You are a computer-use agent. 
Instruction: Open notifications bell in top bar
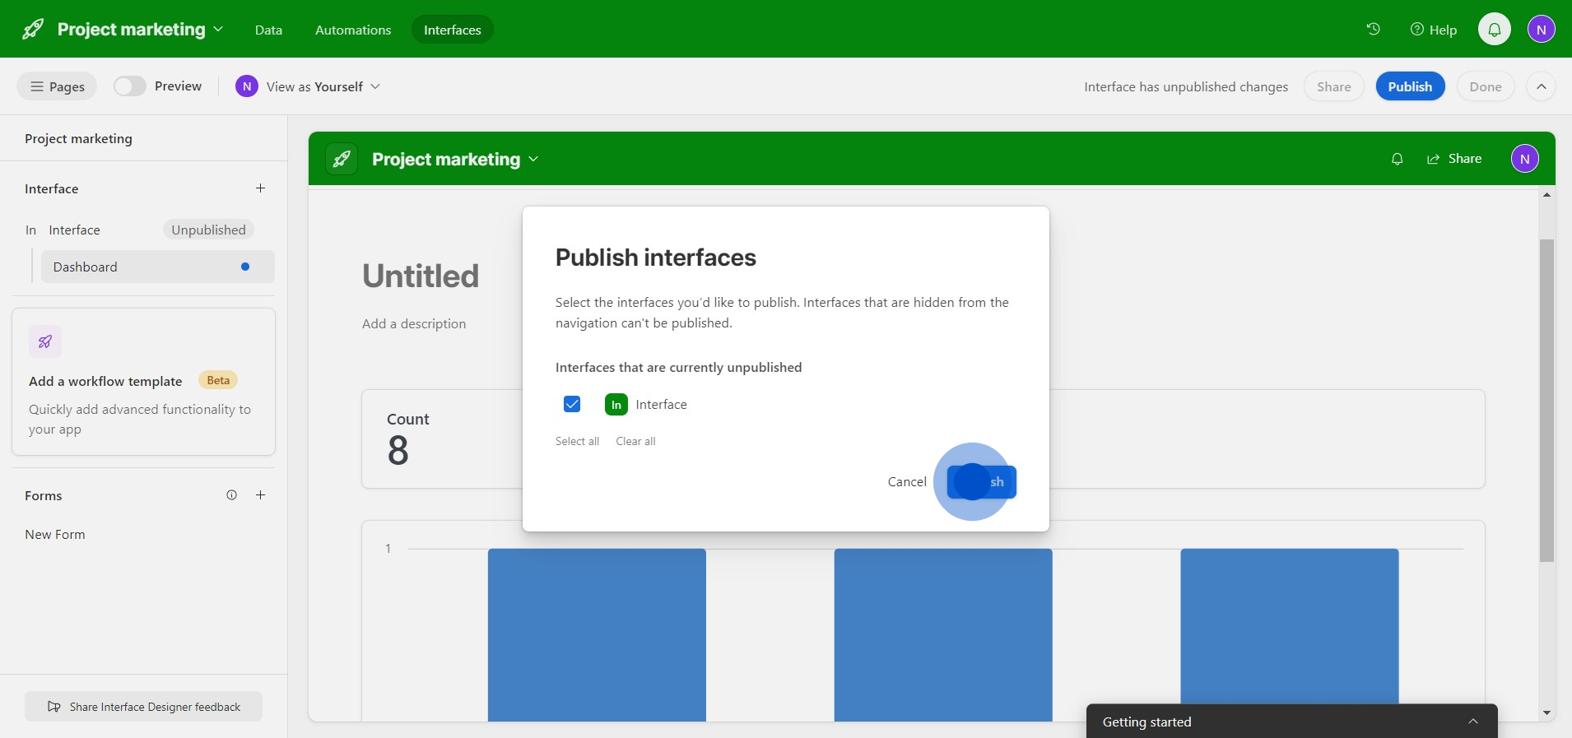(x=1495, y=30)
